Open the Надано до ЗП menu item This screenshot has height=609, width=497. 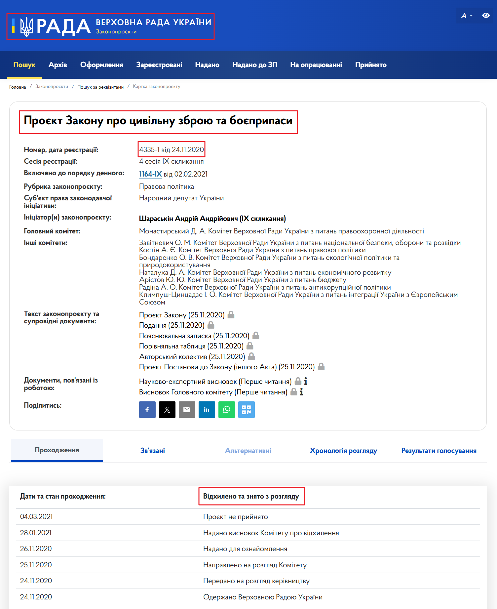(x=255, y=65)
